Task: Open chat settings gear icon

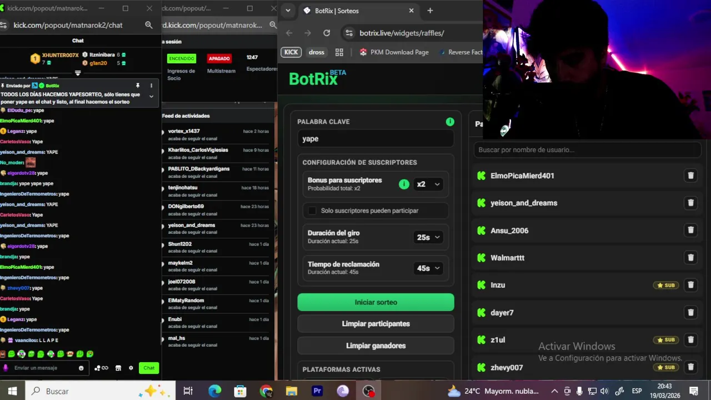Action: coord(131,368)
